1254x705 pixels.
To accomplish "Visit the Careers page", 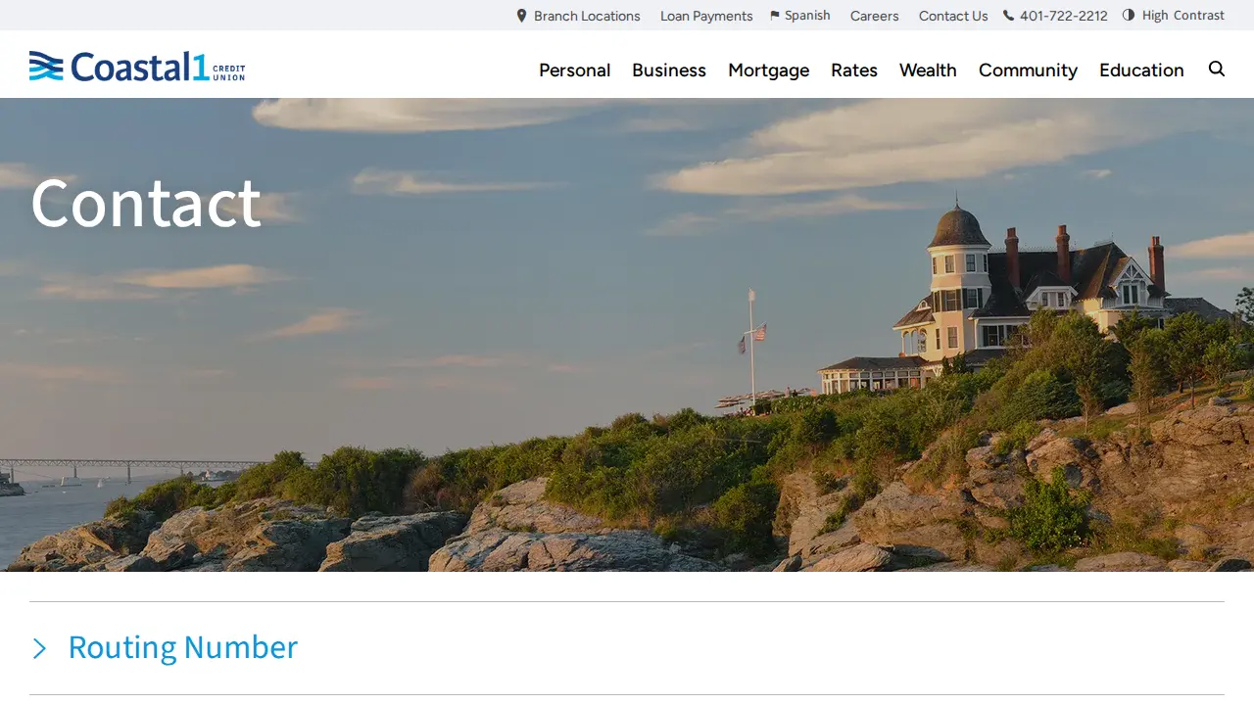I will click(x=875, y=16).
